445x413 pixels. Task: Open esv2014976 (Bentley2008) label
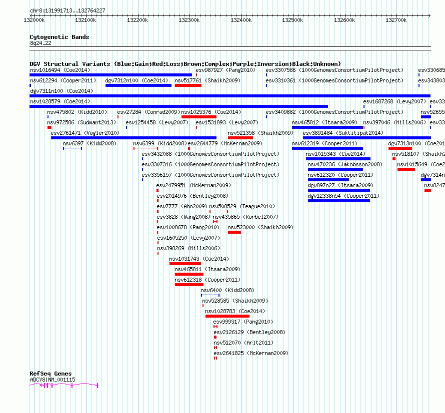pyautogui.click(x=192, y=196)
